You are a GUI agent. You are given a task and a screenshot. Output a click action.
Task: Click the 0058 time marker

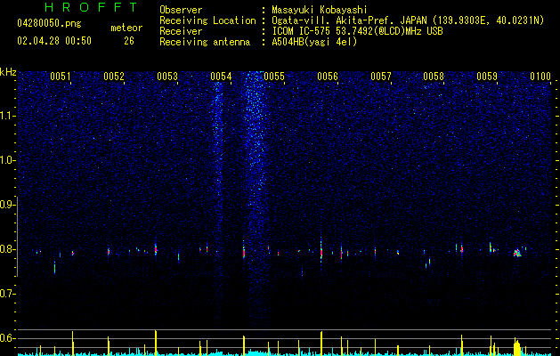[x=434, y=77]
